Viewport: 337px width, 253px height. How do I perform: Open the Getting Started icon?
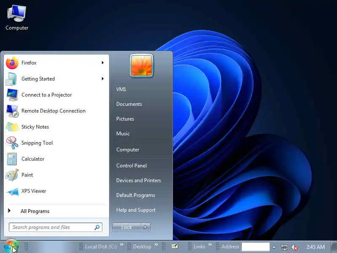11,79
